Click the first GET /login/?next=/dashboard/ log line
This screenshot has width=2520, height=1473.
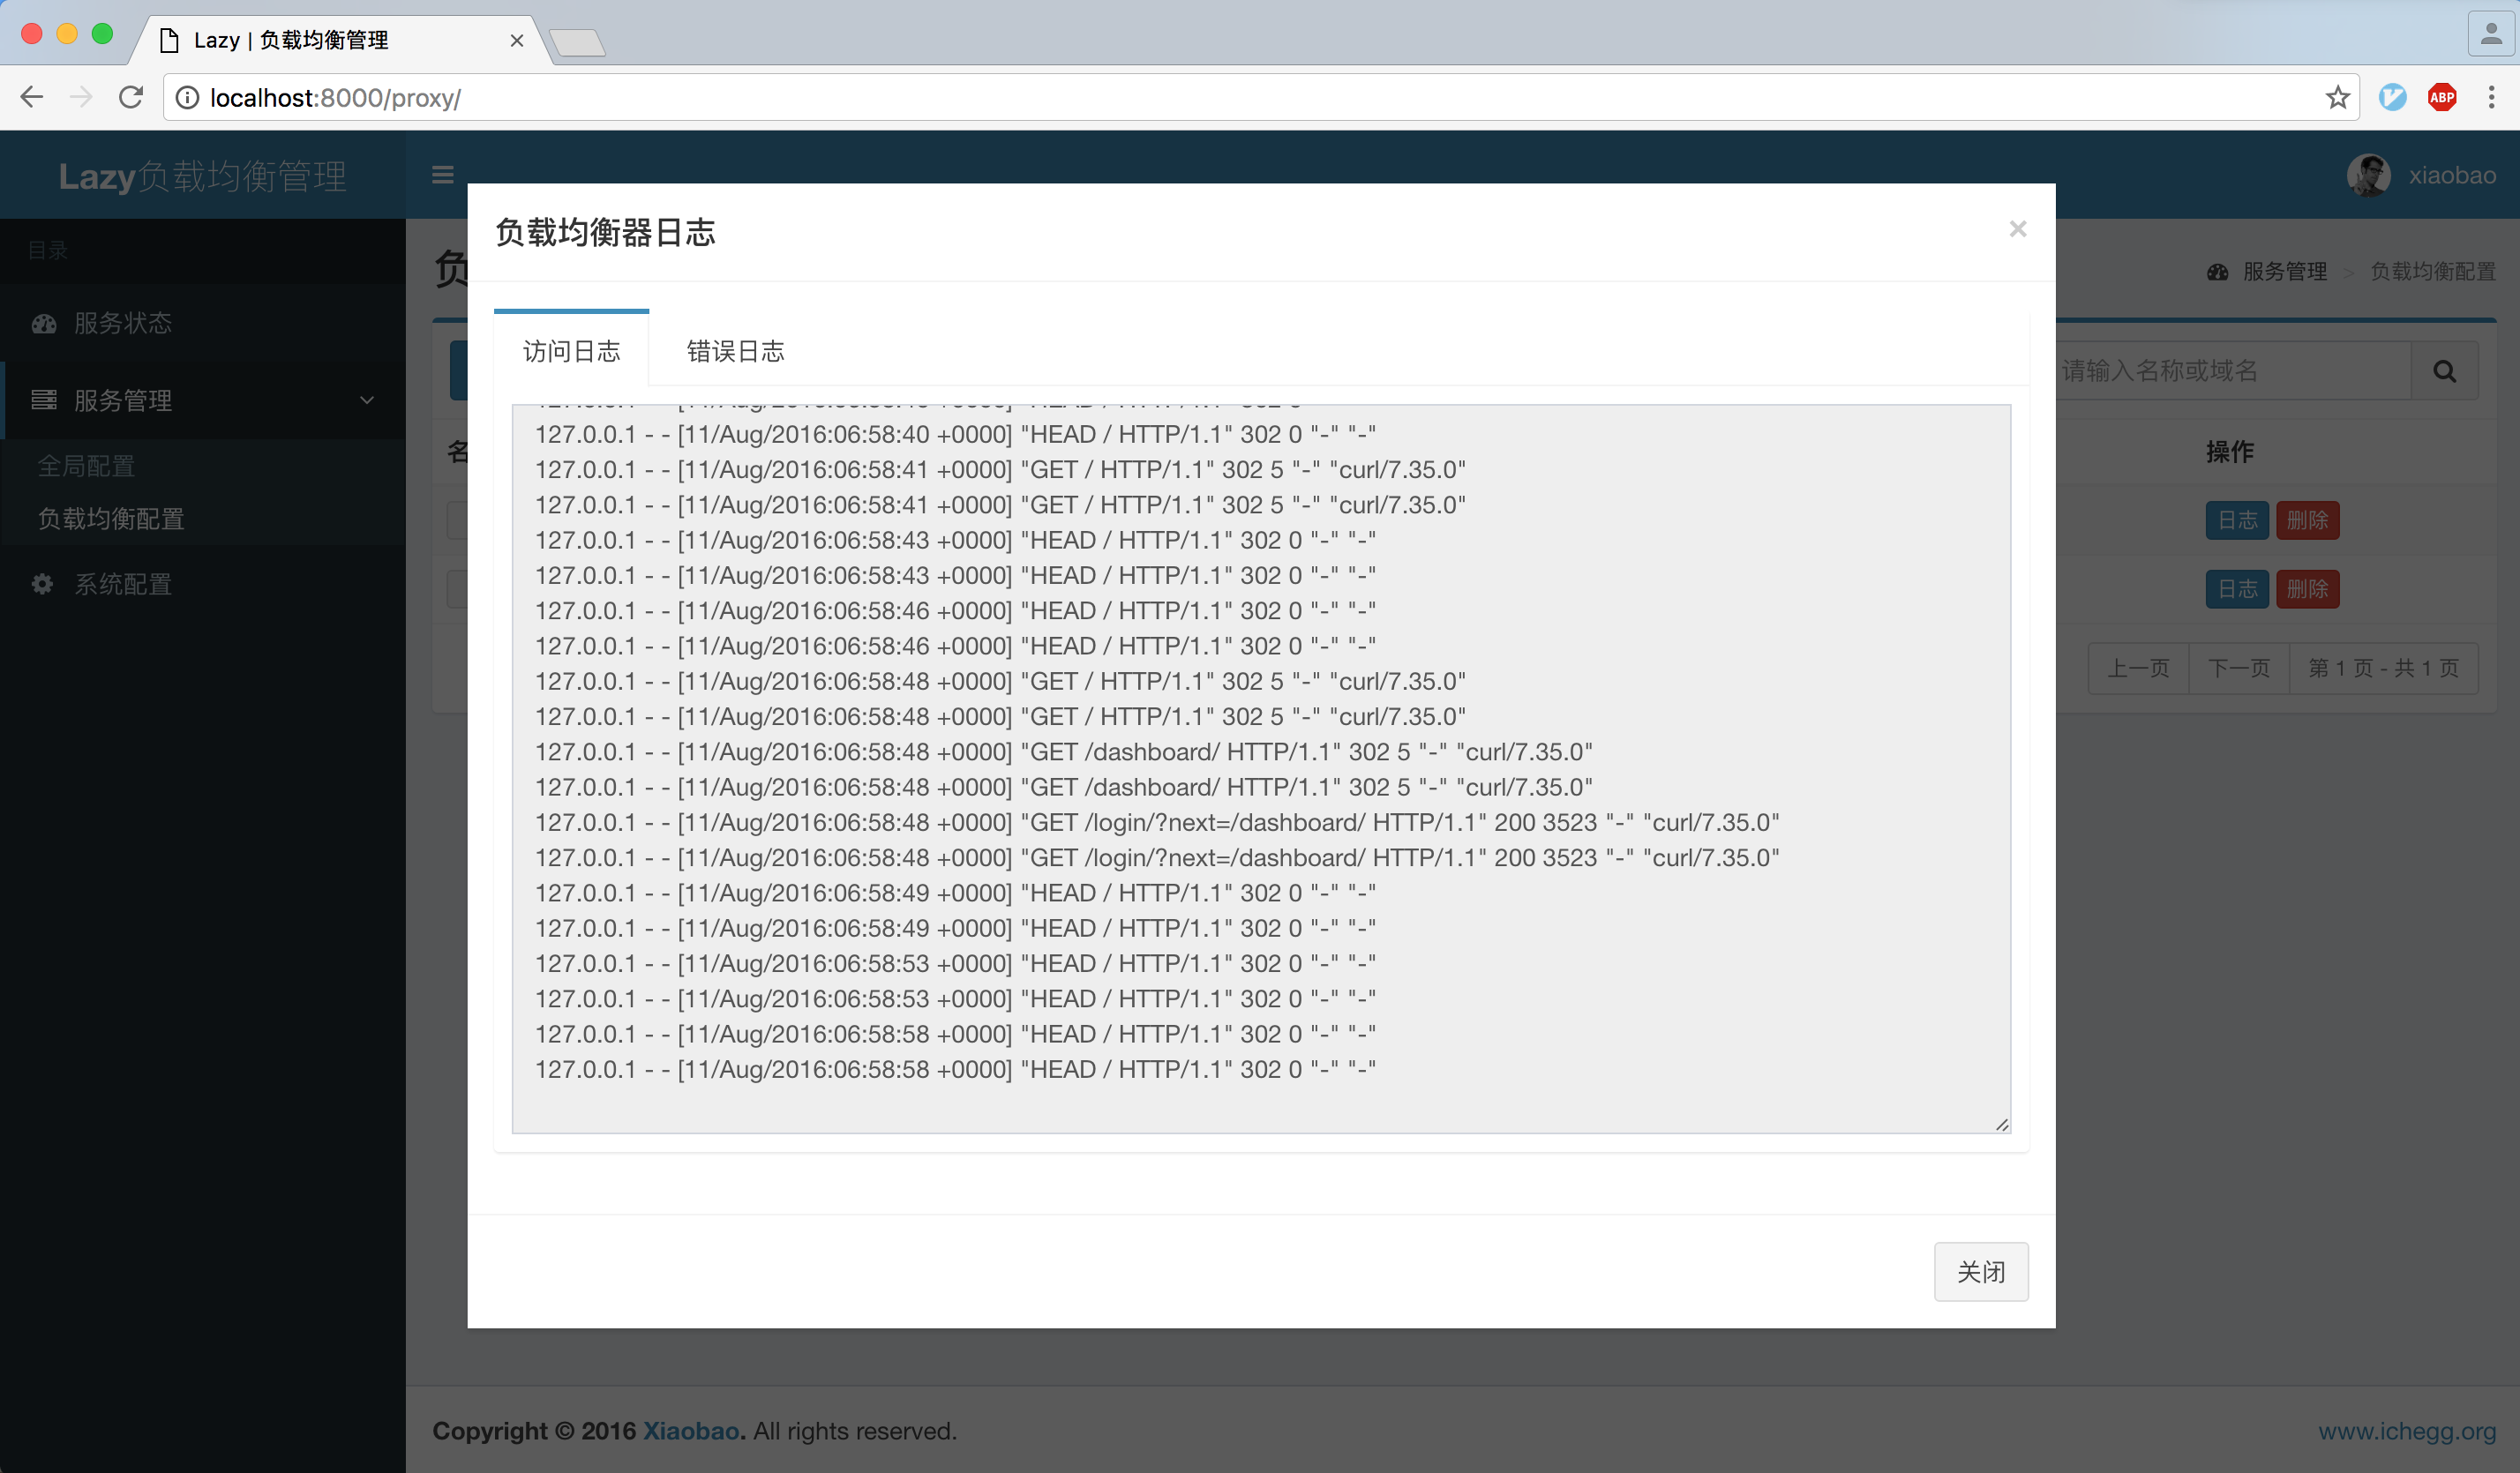(x=1157, y=821)
